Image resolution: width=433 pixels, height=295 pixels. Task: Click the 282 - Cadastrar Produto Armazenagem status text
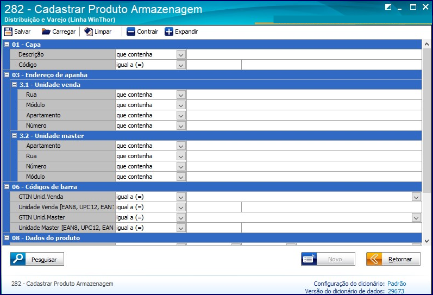pos(62,284)
